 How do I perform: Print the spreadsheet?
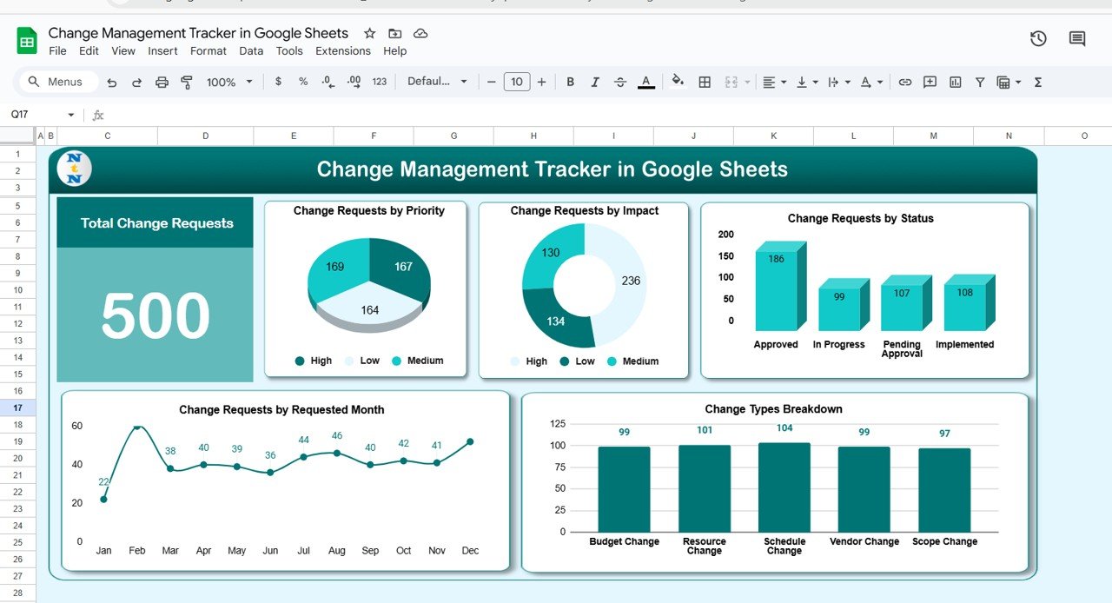(x=162, y=82)
